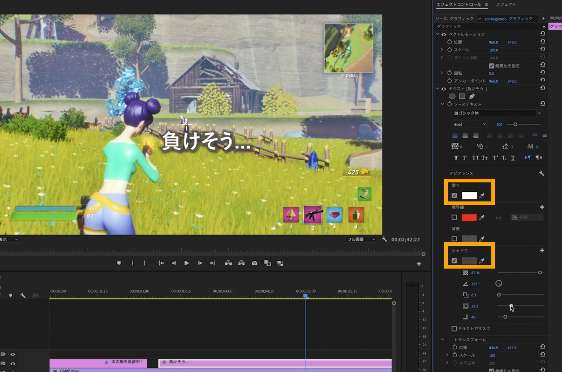Apply all caps text style
The image size is (562, 372).
[475, 158]
